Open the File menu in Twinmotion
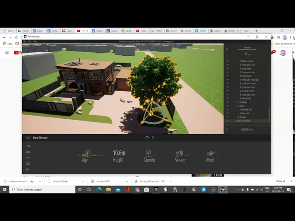Screen dimensions: 295x221 24,41
